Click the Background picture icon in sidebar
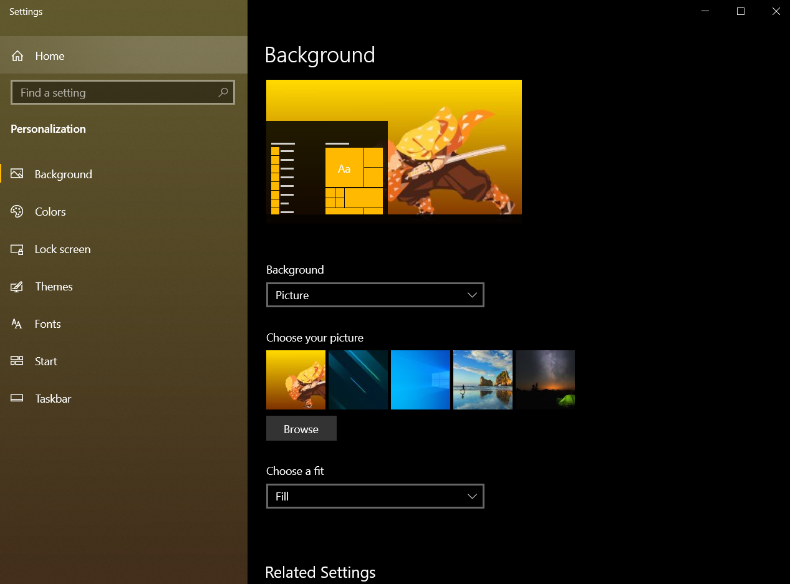790x584 pixels. 17,174
